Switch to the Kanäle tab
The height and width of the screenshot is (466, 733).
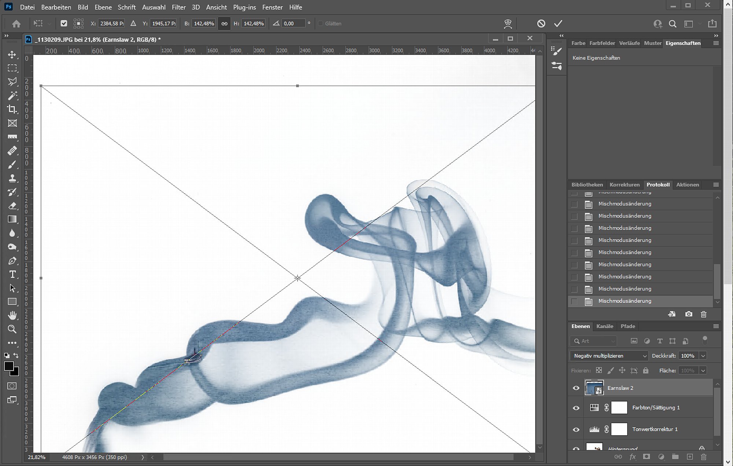tap(604, 326)
